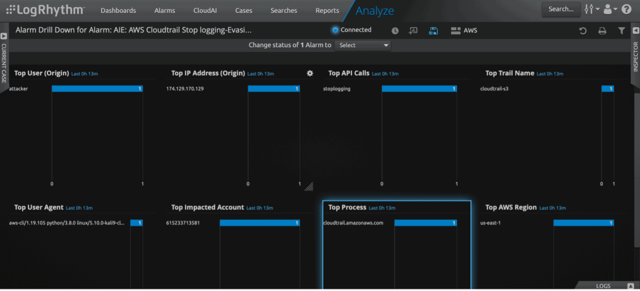Image resolution: width=640 pixels, height=291 pixels.
Task: Open Top IP Address widget settings gear
Action: point(310,73)
